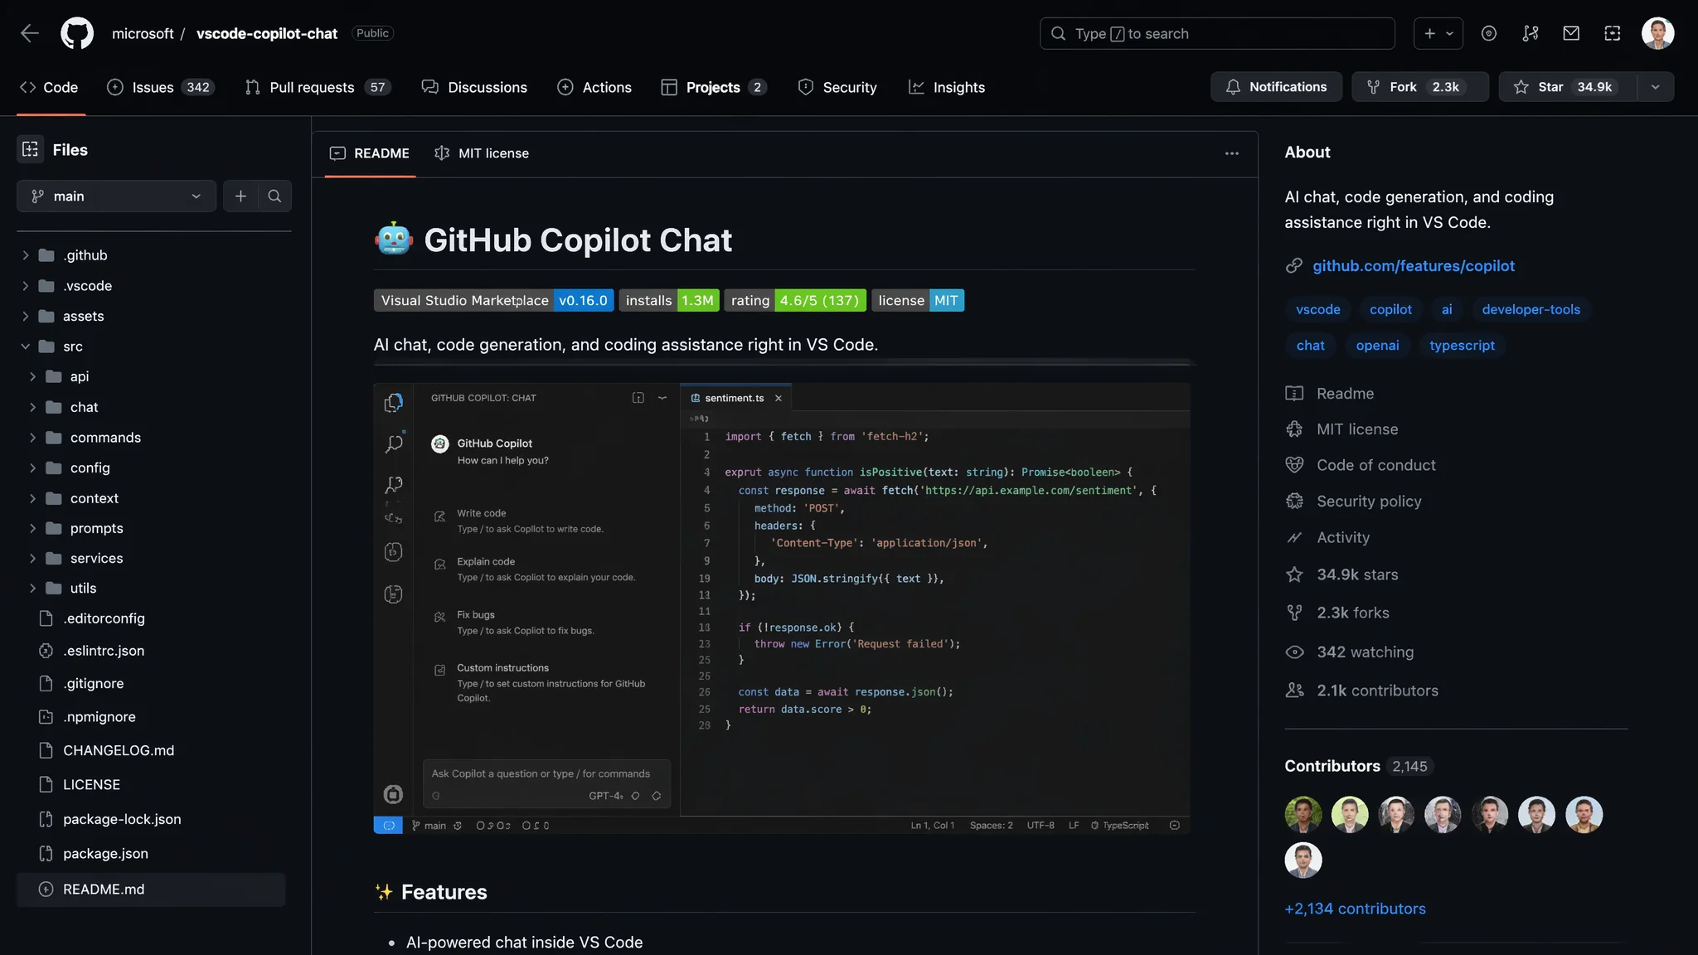The height and width of the screenshot is (955, 1698).
Task: Open the README.md file
Action: 151,889
